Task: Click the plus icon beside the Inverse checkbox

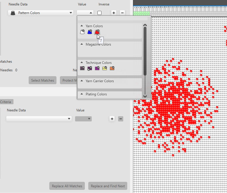Action: coord(114,13)
